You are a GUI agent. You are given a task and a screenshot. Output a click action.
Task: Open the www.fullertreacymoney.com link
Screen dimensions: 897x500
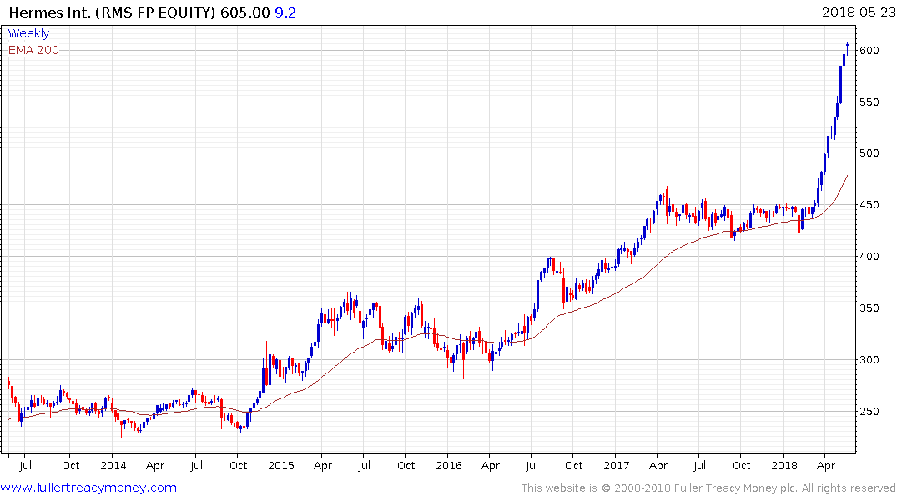tap(88, 487)
